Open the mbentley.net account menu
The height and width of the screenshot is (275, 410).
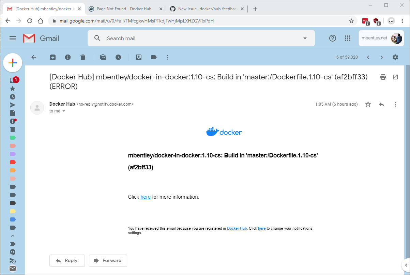point(382,38)
